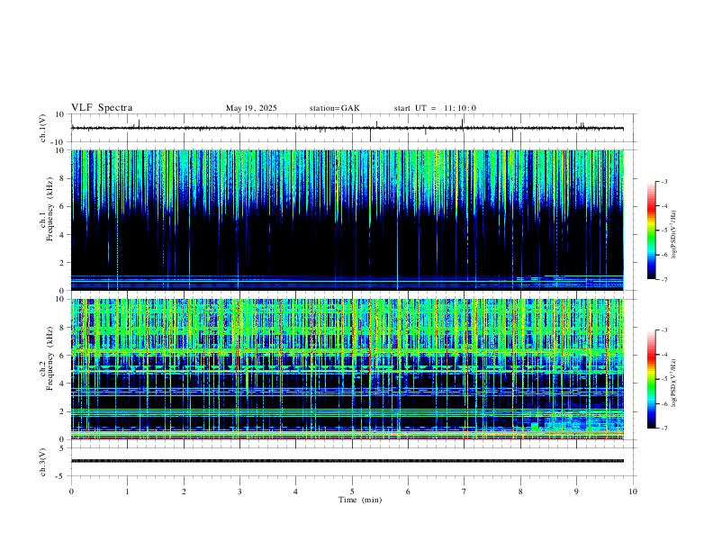The height and width of the screenshot is (551, 713).
Task: Click the "VLF Spectra" plot title
Action: point(102,108)
